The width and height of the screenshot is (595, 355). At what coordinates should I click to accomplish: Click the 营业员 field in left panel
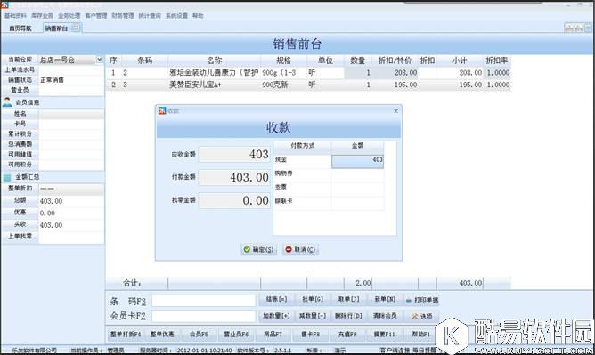click(71, 90)
